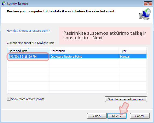
Task: Select the '2spyware Restore Point' description cell
Action: tap(84, 57)
